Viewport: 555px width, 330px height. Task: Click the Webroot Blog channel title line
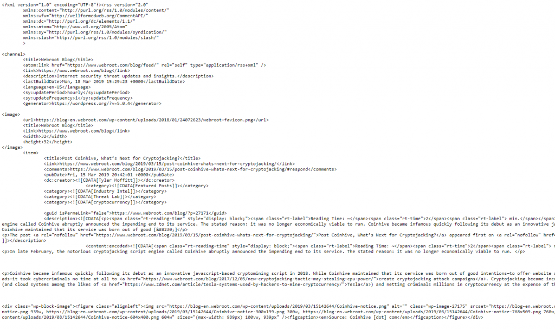[x=58, y=60]
